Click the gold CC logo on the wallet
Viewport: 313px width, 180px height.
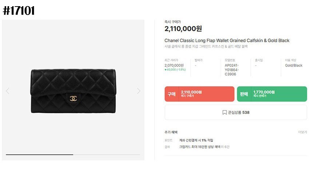[x=73, y=98]
